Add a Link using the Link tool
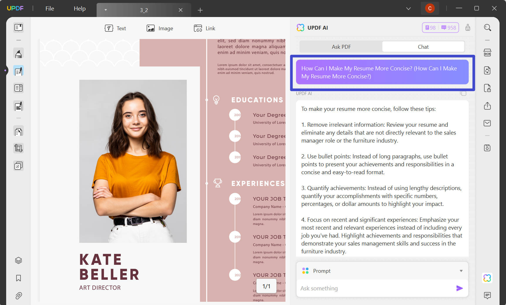Viewport: 506px width, 305px height. [x=204, y=28]
